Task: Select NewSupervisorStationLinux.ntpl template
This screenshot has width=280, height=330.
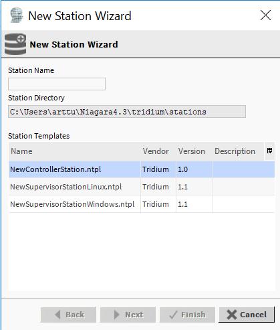Action: click(x=142, y=187)
